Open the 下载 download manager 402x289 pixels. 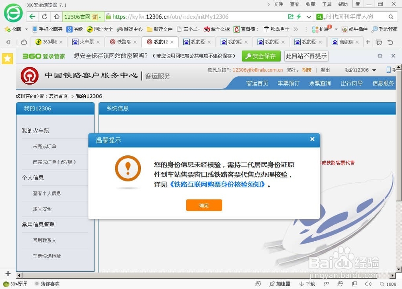307,284
